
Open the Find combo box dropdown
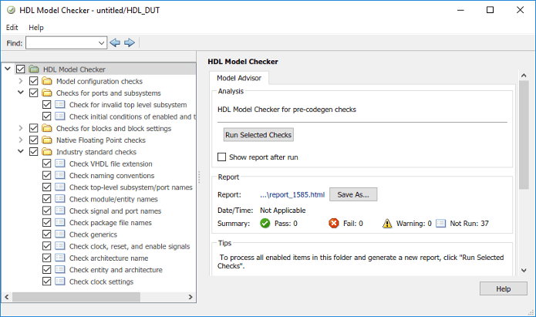coord(101,43)
